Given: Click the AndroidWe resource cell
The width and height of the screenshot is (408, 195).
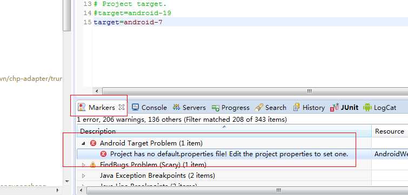Looking at the screenshot, I should point(391,154).
